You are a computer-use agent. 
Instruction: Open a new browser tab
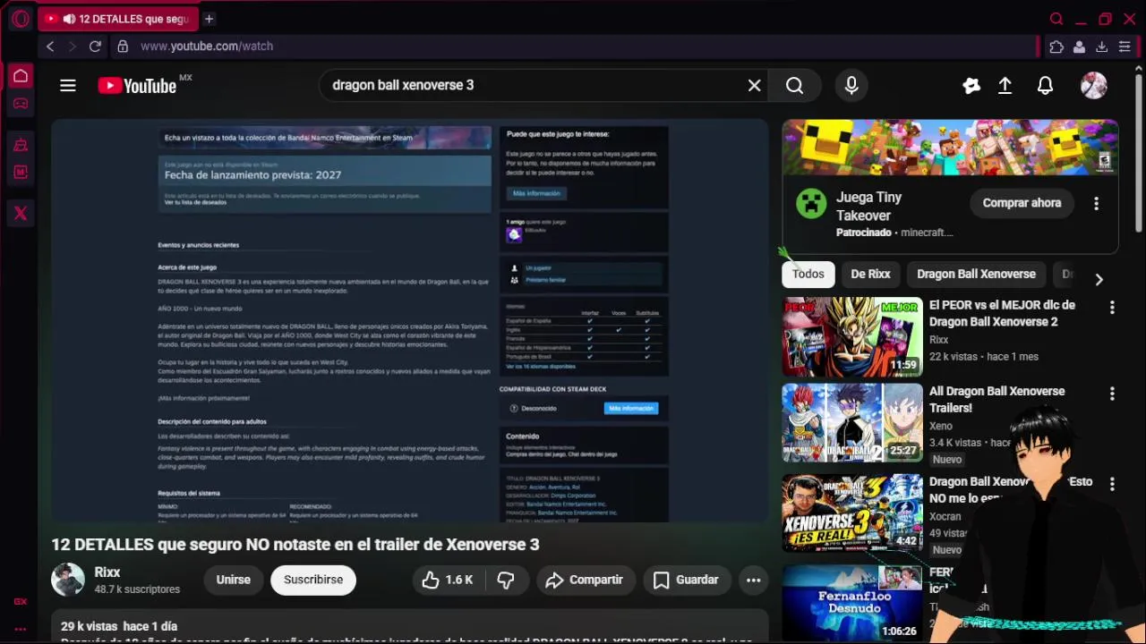coord(209,19)
